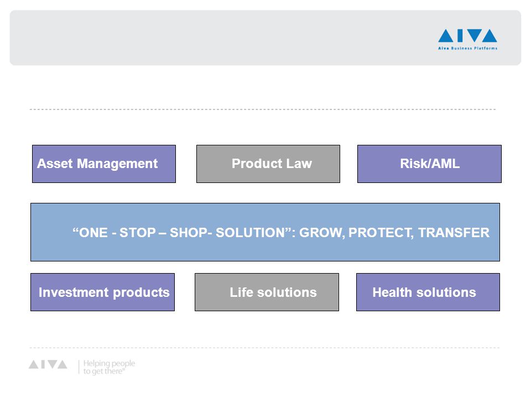Click the blue AIVA logo in the header

(467, 39)
